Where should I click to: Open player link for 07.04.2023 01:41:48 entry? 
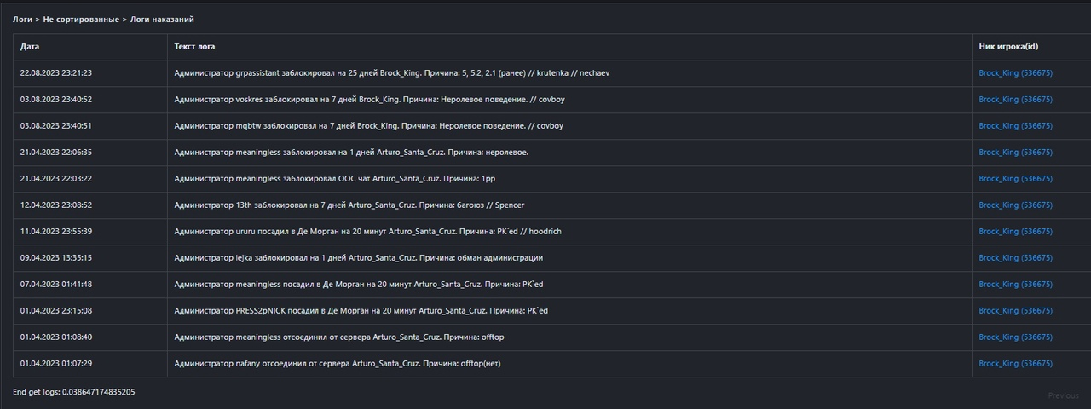click(x=1015, y=285)
